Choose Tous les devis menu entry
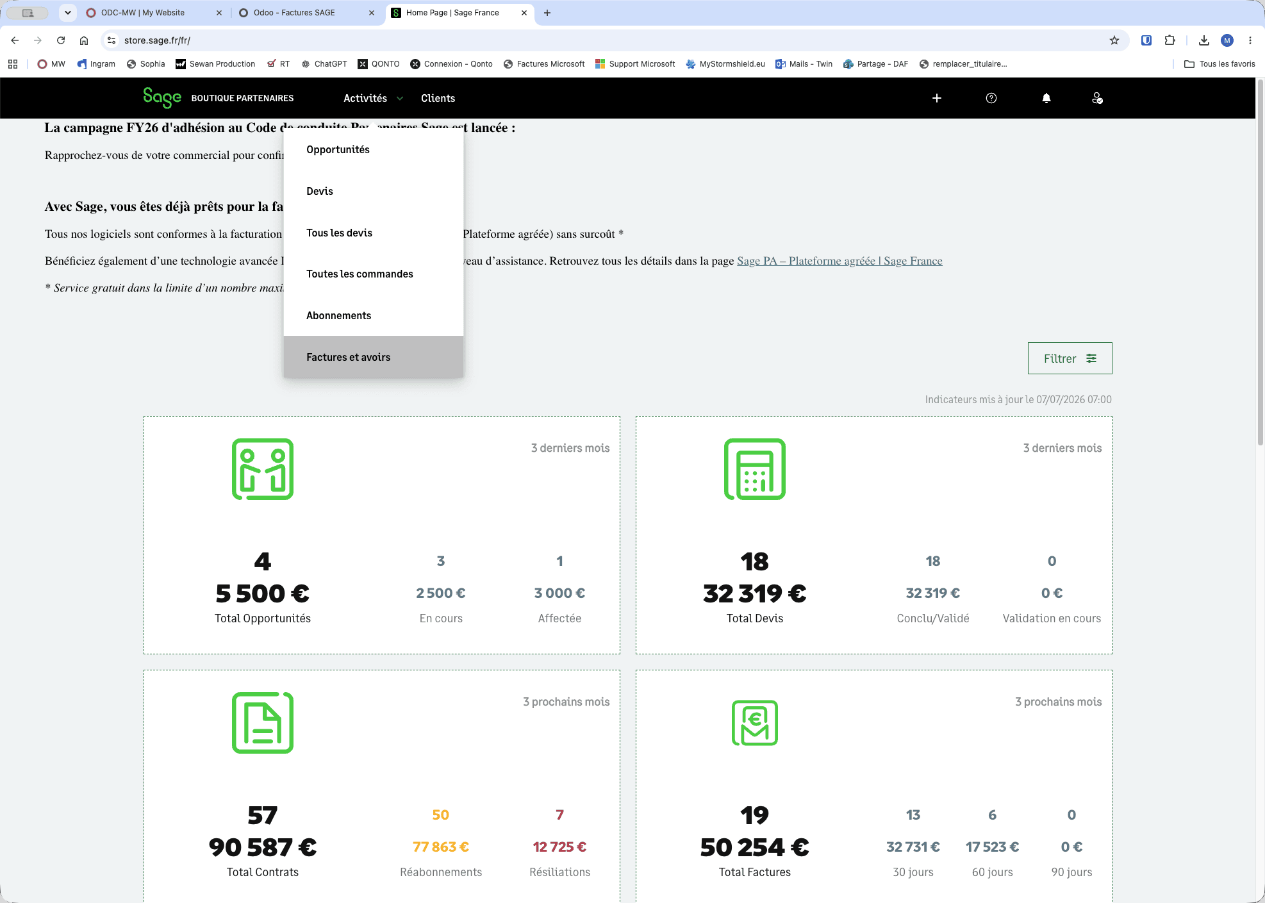This screenshot has height=903, width=1265. point(374,233)
